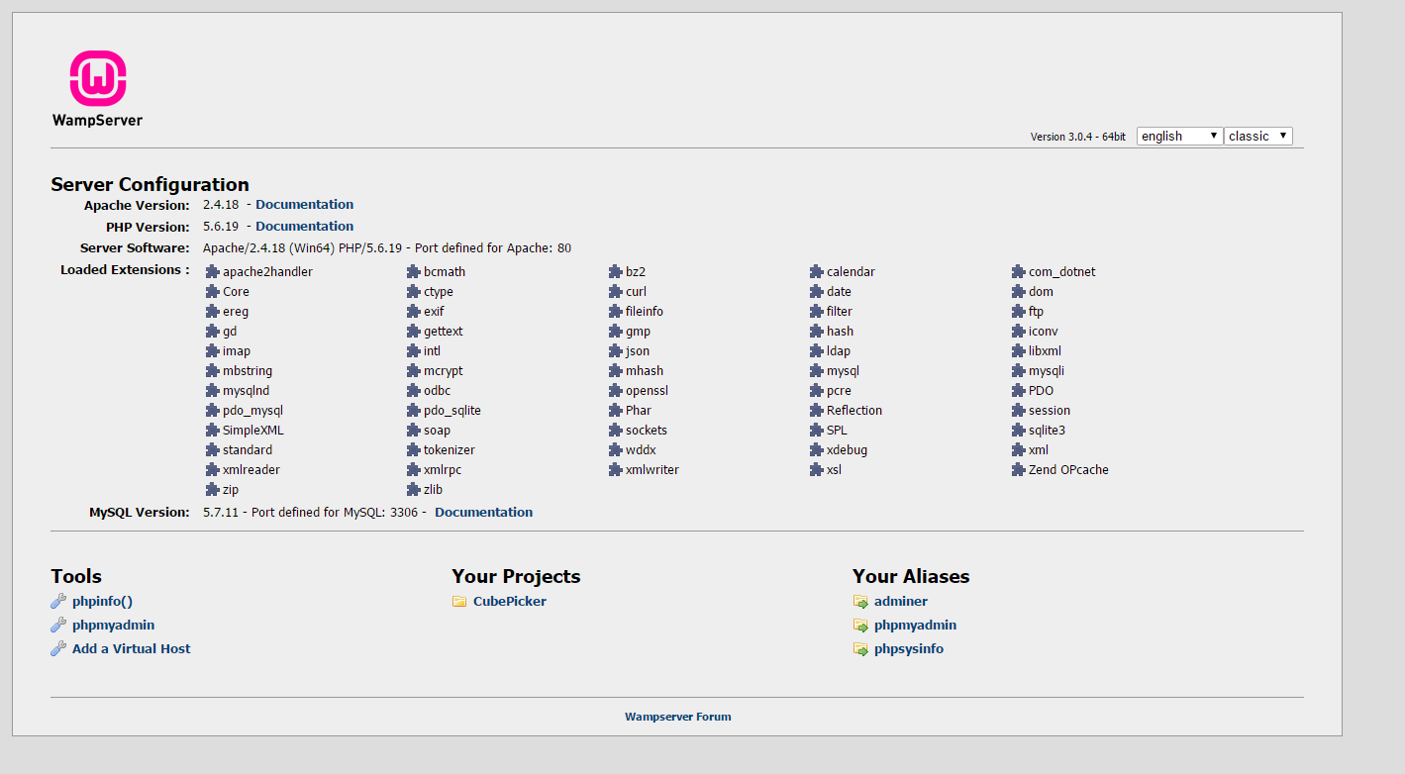
Task: Click the puzzle icon beside com_dotnet
Action: click(1019, 272)
